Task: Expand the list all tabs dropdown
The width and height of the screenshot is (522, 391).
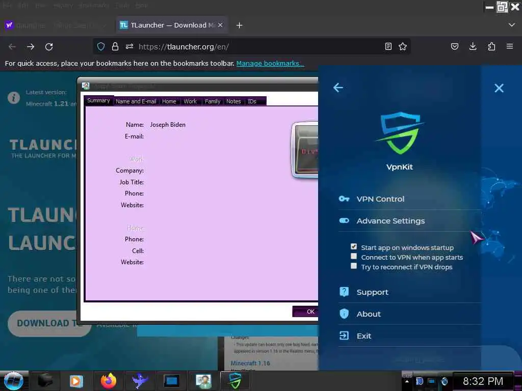Action: (512, 25)
